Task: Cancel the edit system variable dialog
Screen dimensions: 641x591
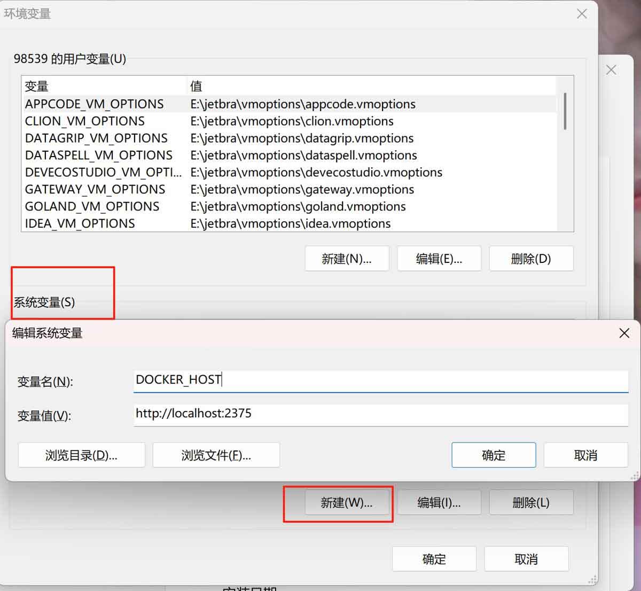Action: (585, 455)
